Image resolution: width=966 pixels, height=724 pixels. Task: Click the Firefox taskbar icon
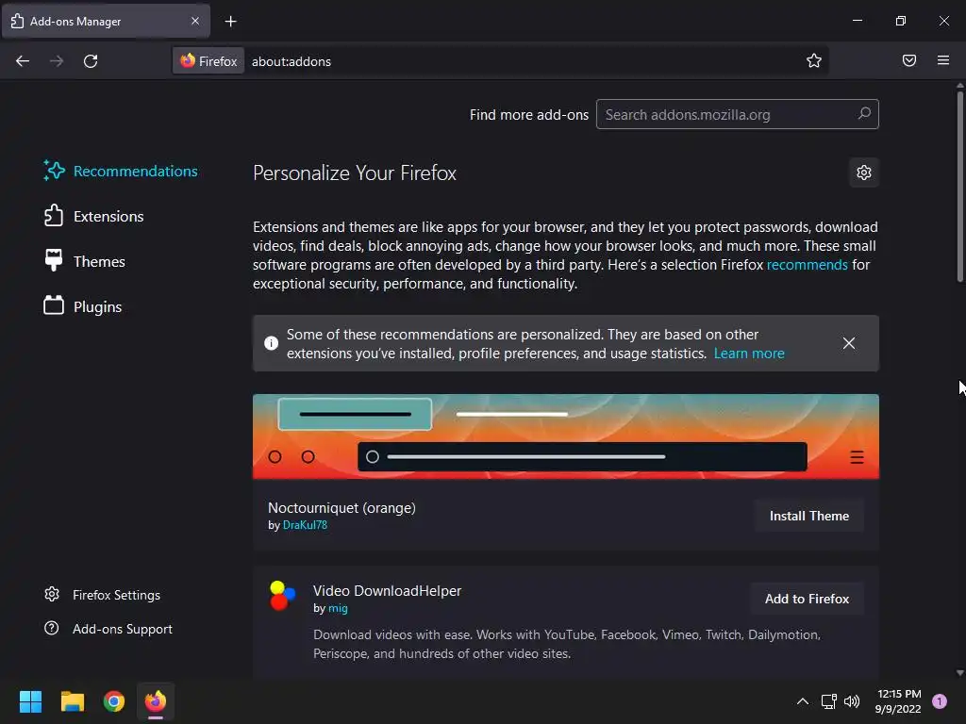coord(156,701)
